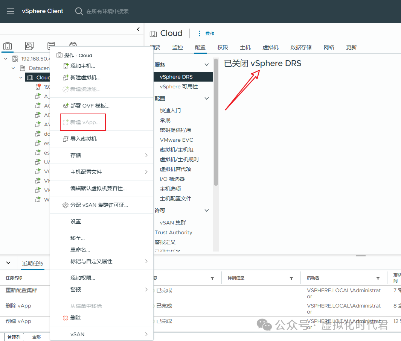Expand the Host Profiles (主机配置文件) submenu
This screenshot has height=341, width=401.
[x=102, y=172]
